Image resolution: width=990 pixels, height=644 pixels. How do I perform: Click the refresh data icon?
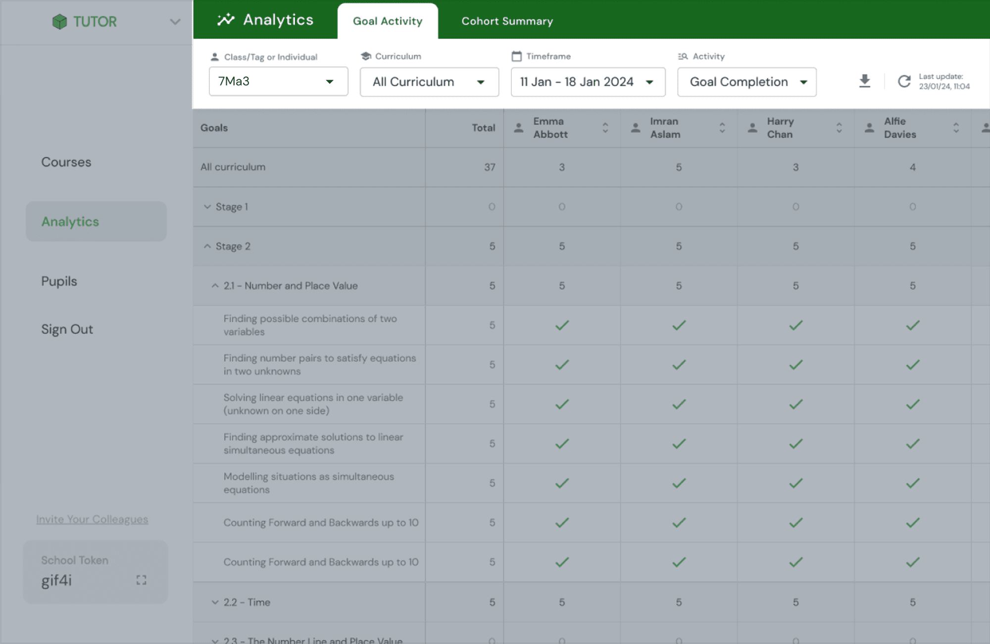904,81
